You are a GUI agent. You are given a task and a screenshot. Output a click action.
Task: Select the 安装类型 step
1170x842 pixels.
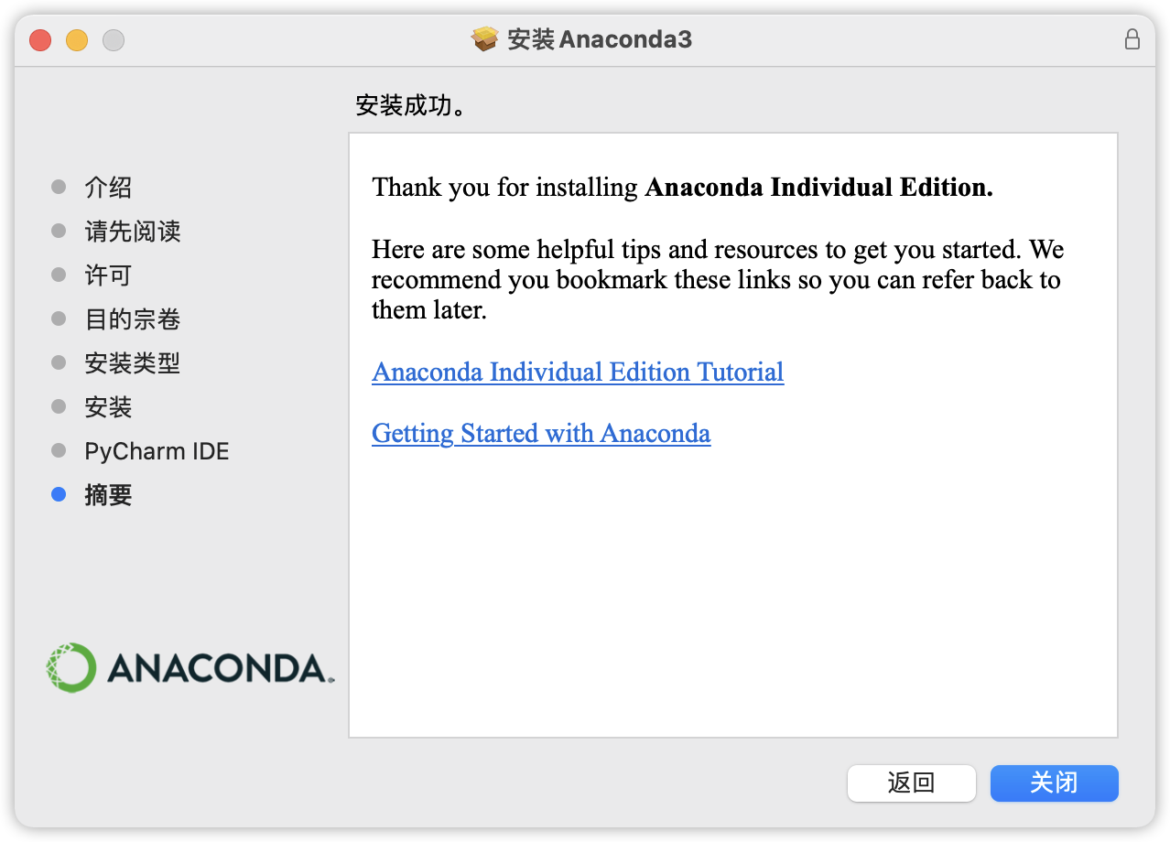tap(133, 363)
